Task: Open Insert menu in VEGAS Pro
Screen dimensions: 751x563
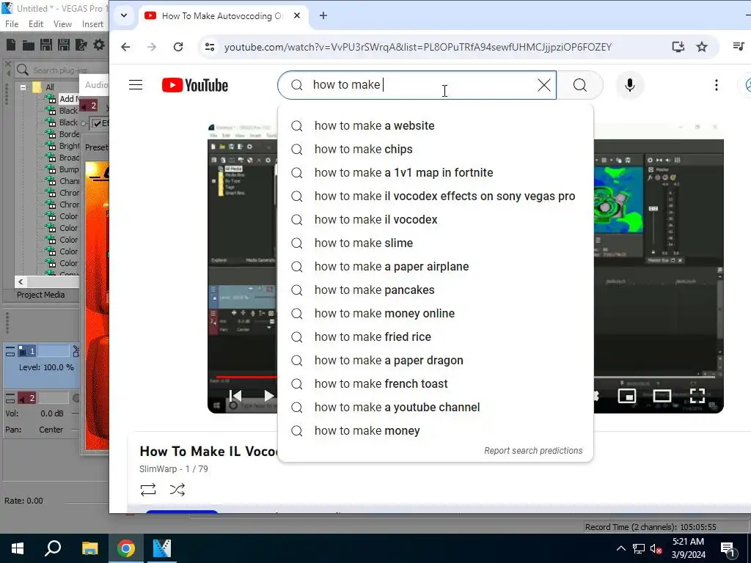Action: tap(92, 24)
